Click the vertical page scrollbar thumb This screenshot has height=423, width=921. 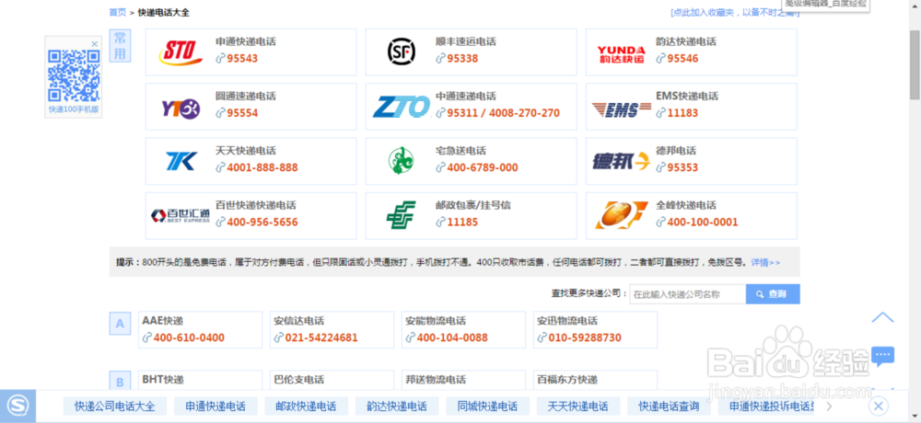tap(915, 64)
